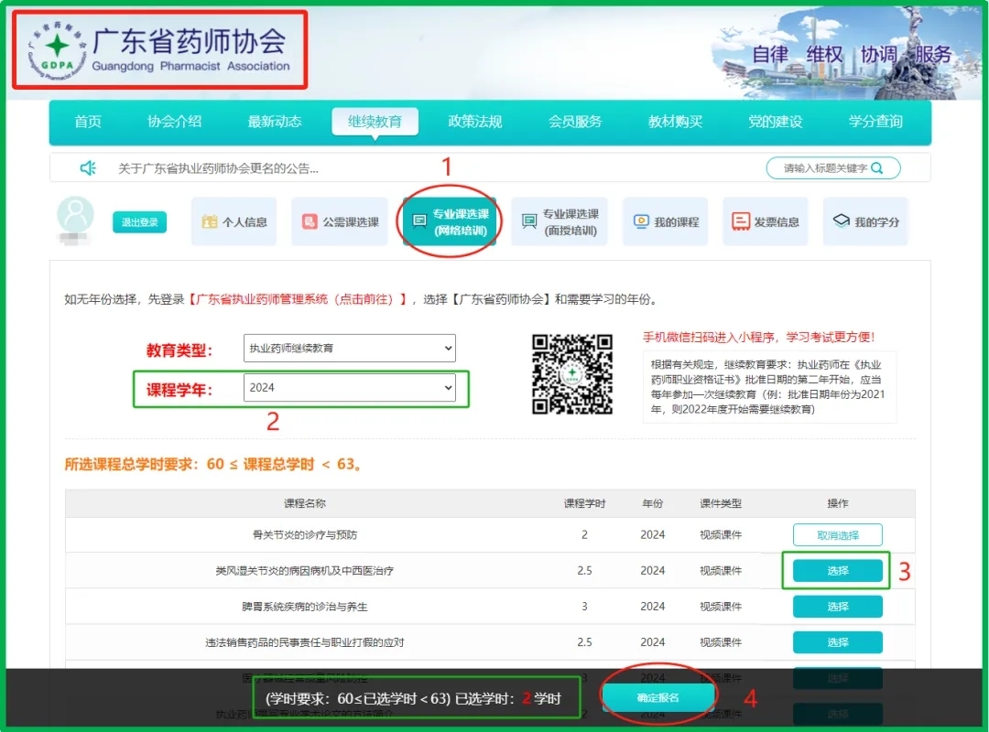989x732 pixels.
Task: Click the speaker announcement icon
Action: click(88, 168)
